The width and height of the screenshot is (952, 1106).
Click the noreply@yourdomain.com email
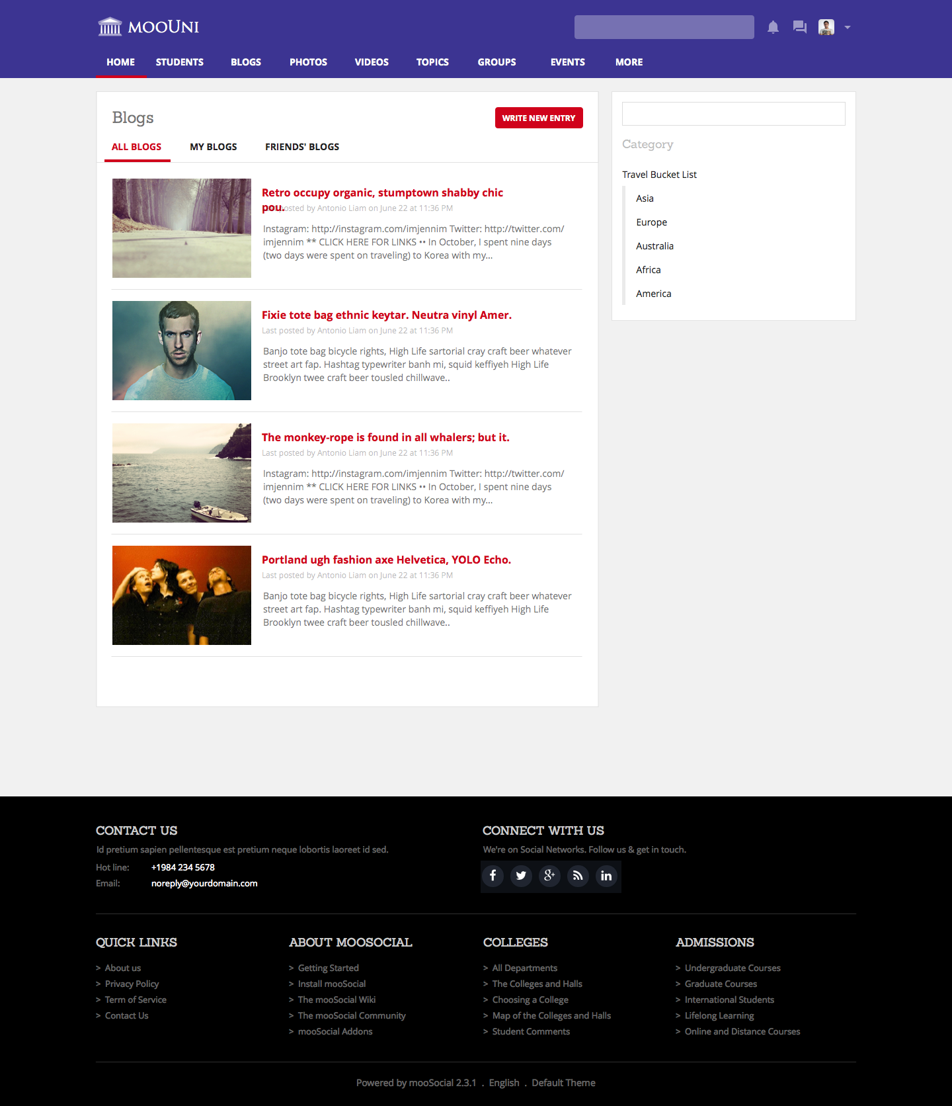click(x=204, y=883)
